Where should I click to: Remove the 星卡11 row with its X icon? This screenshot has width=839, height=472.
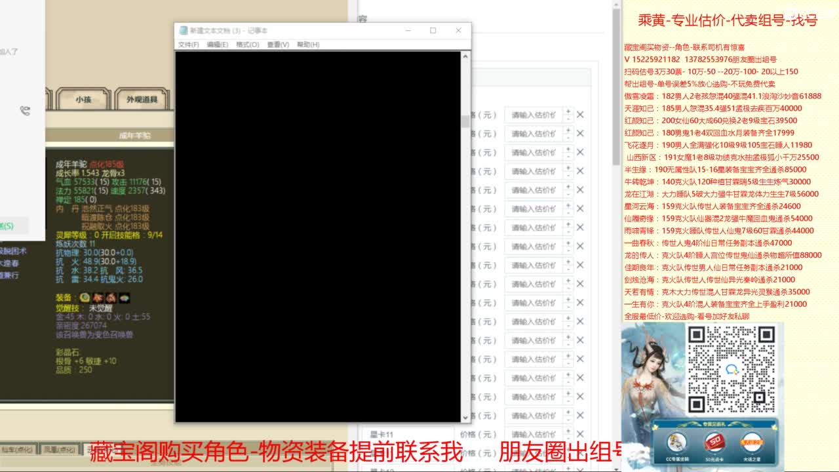pos(580,435)
